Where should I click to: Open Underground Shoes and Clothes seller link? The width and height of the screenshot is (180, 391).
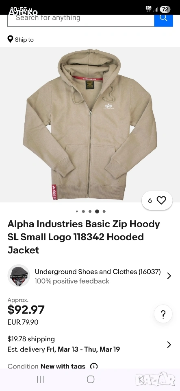tap(98, 272)
